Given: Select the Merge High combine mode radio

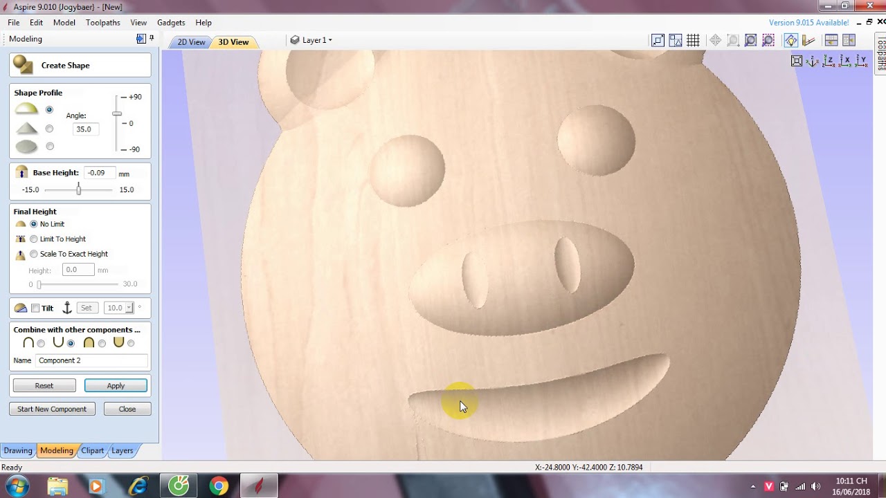Looking at the screenshot, I should [x=102, y=343].
